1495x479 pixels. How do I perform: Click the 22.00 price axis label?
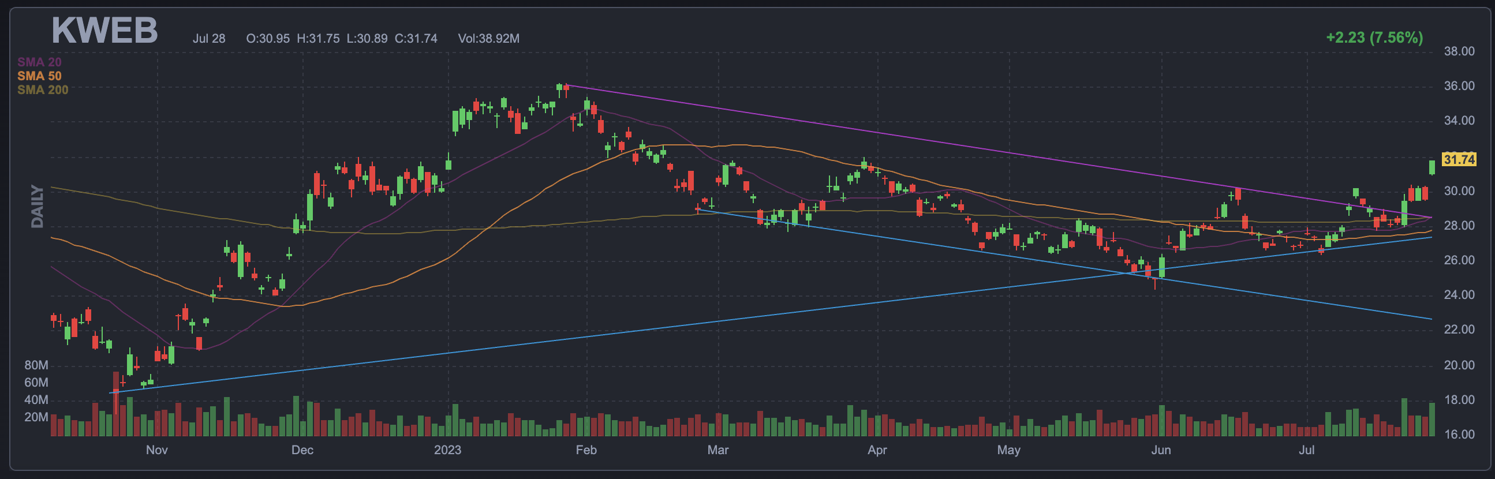point(1459,330)
